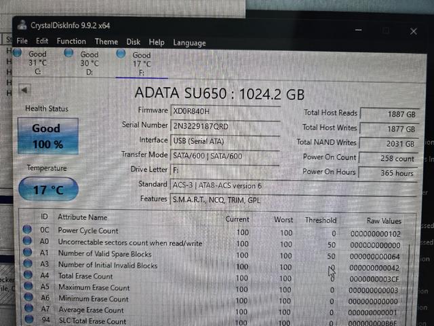
Task: Click the Power On Count value 258 count
Action: (389, 158)
